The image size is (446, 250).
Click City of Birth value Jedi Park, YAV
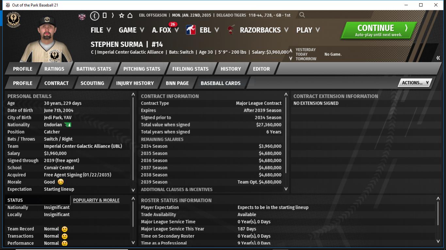click(x=58, y=117)
